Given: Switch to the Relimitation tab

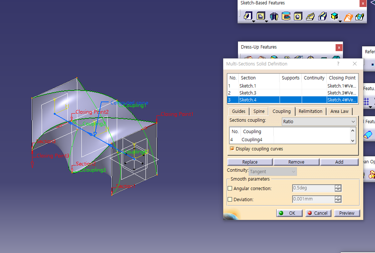Looking at the screenshot, I should 311,111.
